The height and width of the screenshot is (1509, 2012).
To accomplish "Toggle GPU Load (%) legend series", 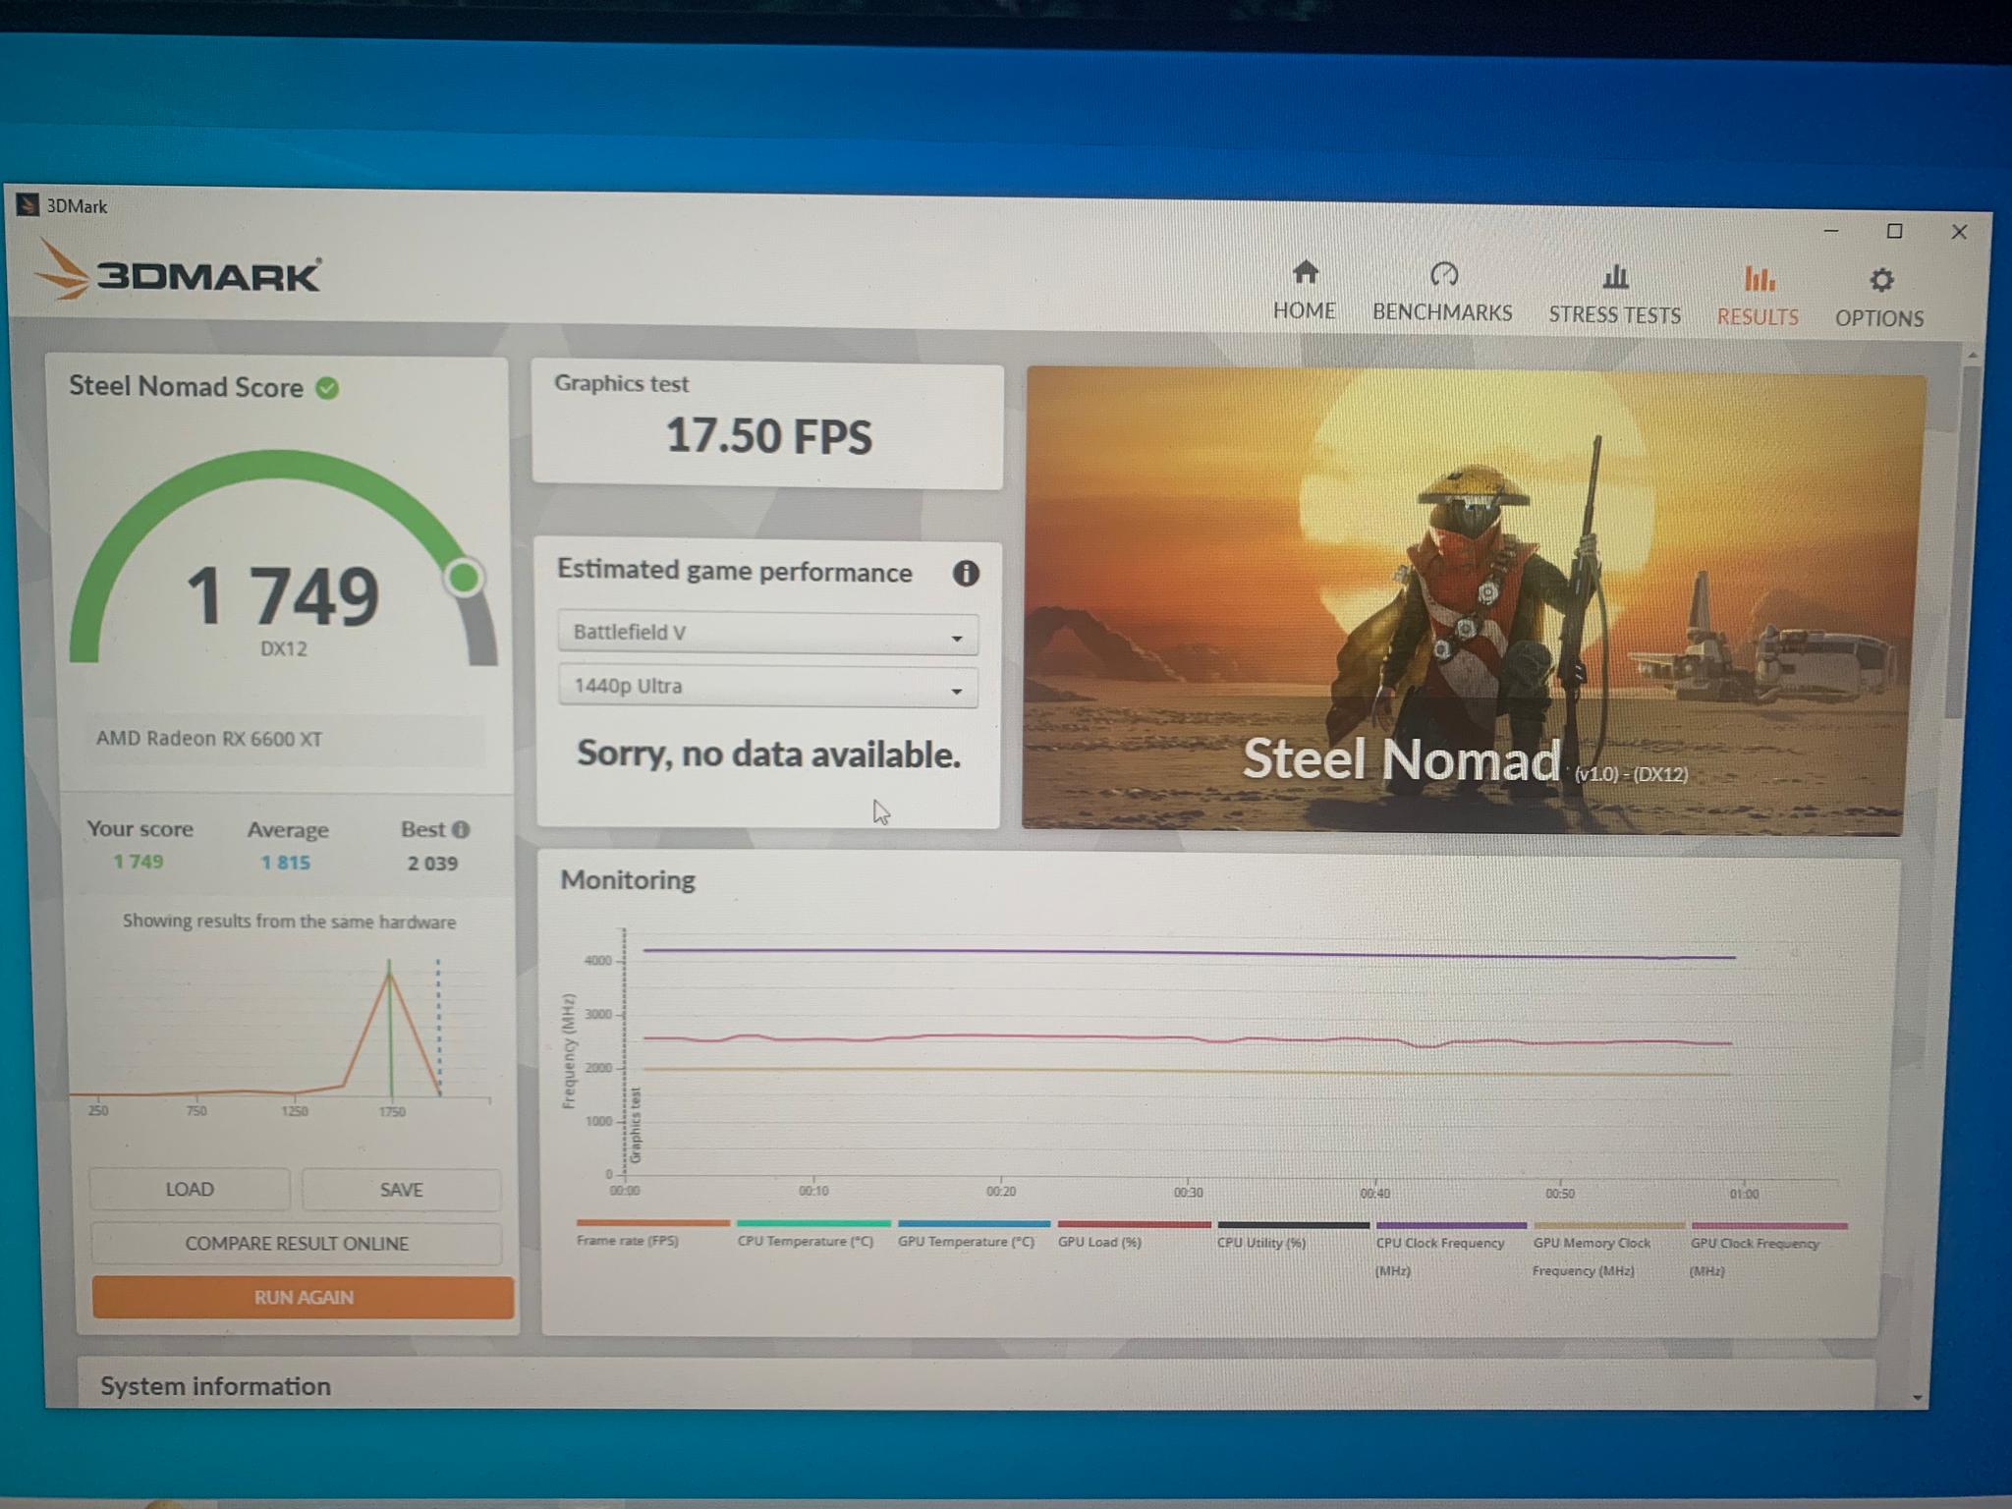I will click(x=1133, y=1235).
